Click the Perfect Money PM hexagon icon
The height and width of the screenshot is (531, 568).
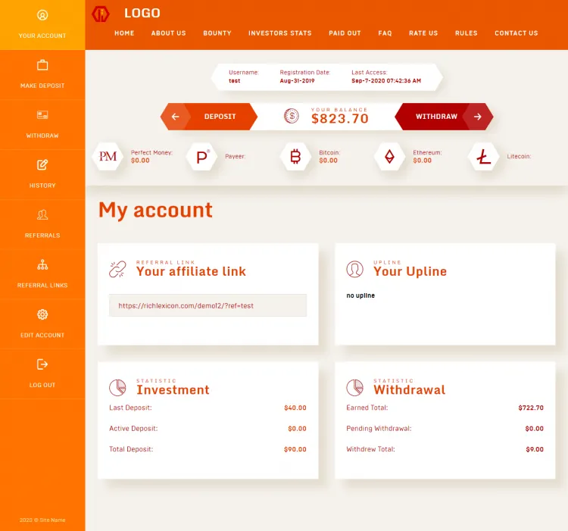pos(108,157)
